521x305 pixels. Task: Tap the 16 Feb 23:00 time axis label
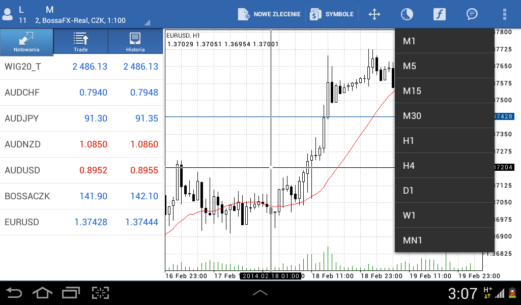[x=186, y=276]
